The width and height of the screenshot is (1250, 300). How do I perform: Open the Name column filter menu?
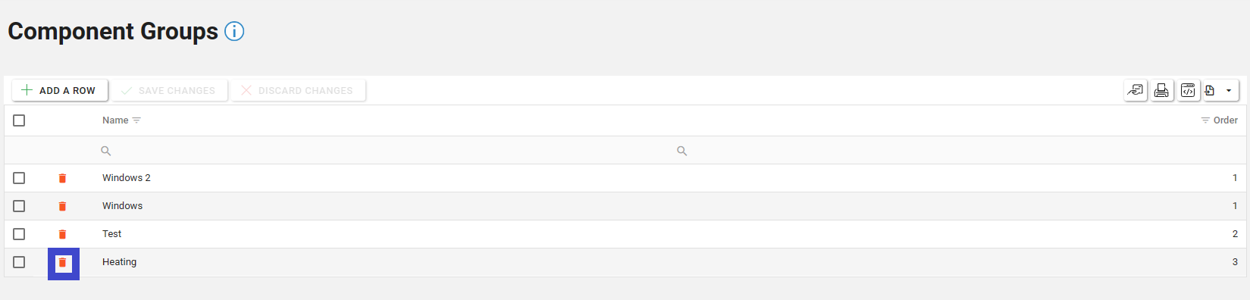point(136,120)
